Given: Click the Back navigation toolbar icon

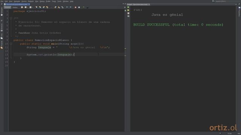Looking at the screenshot, I should 26,7.
